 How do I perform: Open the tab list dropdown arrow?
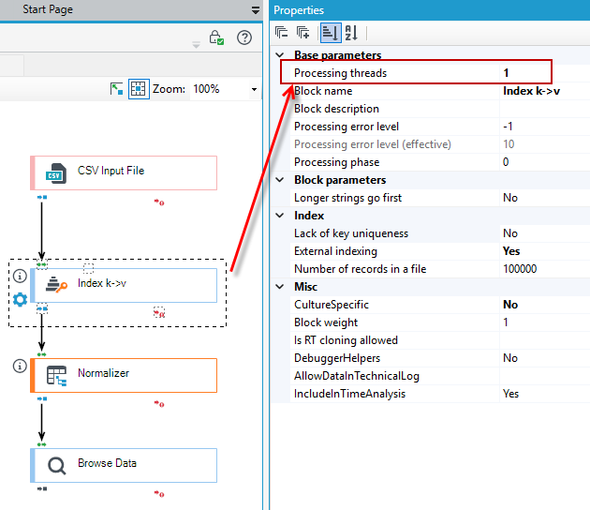pos(256,10)
